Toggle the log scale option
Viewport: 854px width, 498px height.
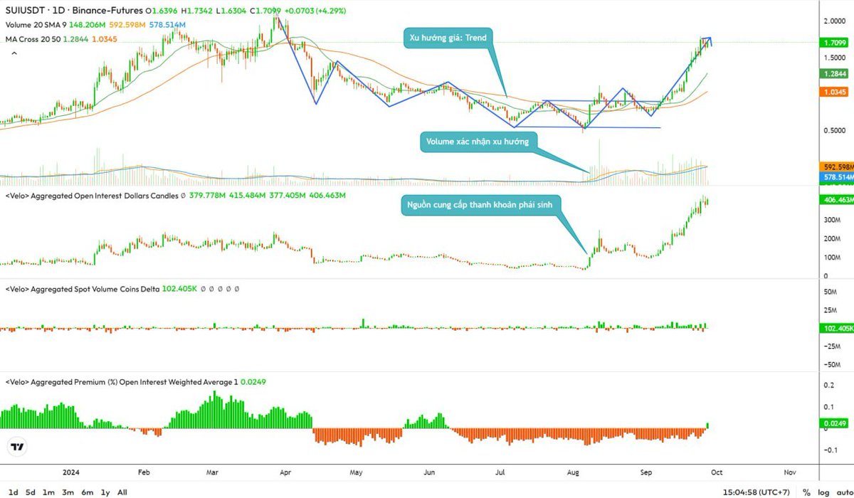(822, 492)
